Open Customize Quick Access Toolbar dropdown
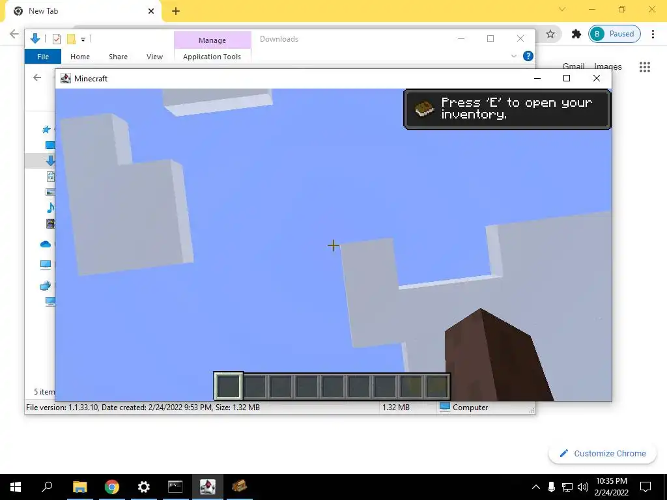 [83, 40]
